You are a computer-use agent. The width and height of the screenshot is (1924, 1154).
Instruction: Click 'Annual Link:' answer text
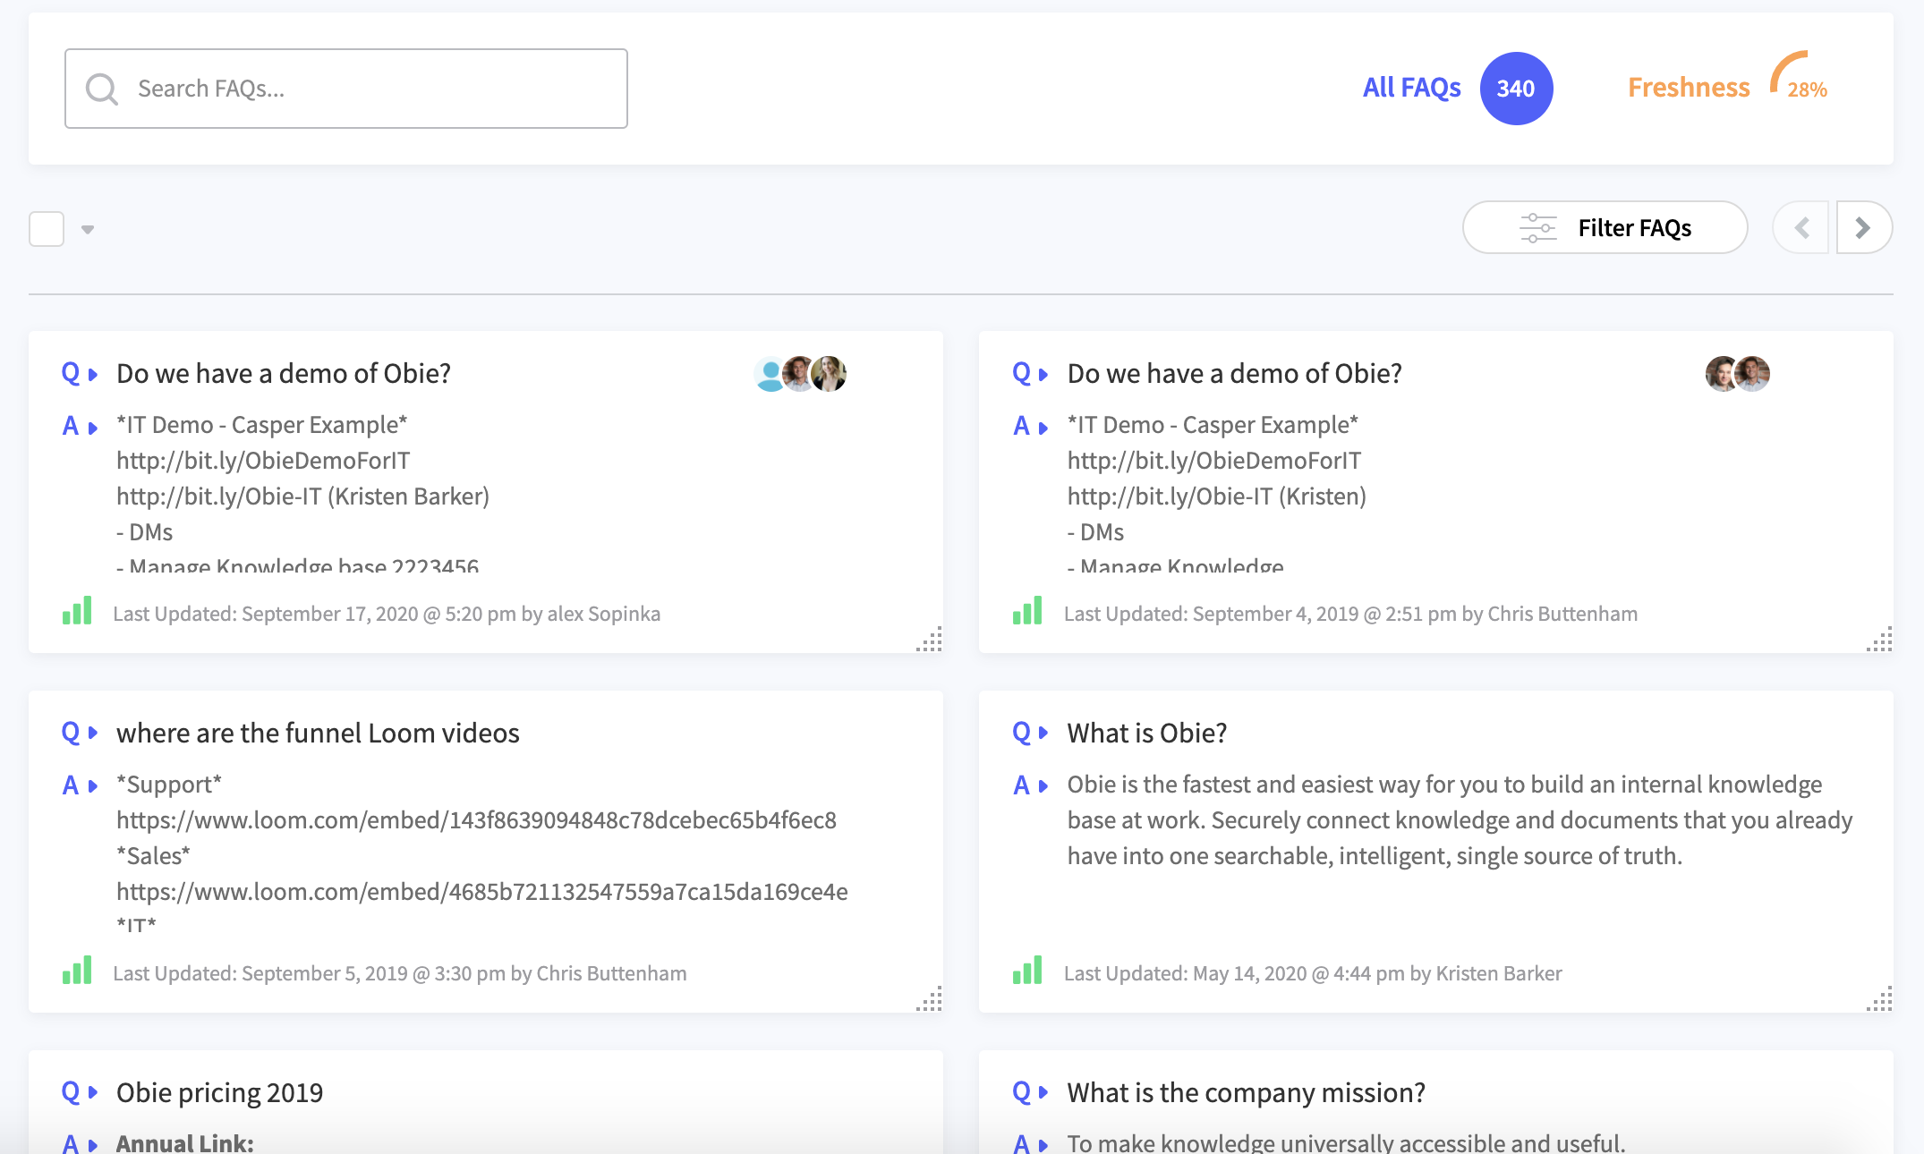pyautogui.click(x=185, y=1142)
